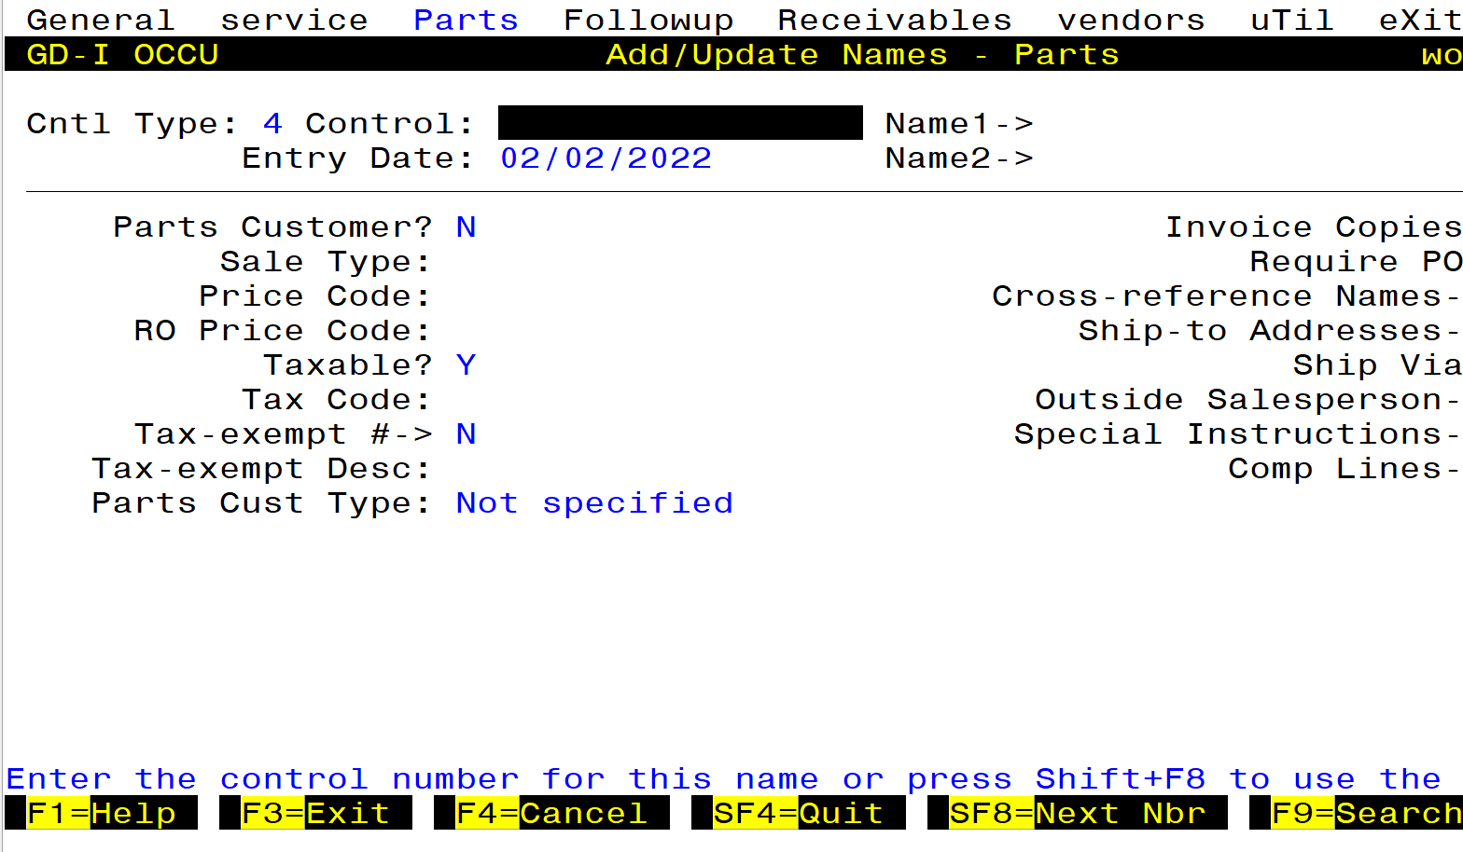The height and width of the screenshot is (852, 1463).
Task: Click the 'Enter the control number' prompt line
Action: [724, 778]
